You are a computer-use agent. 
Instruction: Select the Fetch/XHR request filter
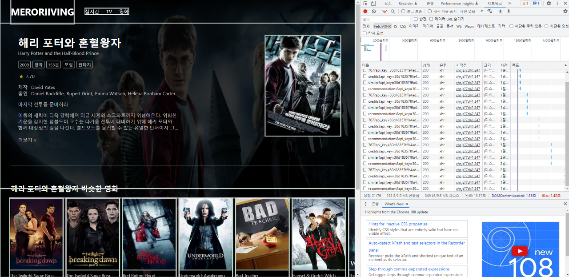pyautogui.click(x=382, y=26)
